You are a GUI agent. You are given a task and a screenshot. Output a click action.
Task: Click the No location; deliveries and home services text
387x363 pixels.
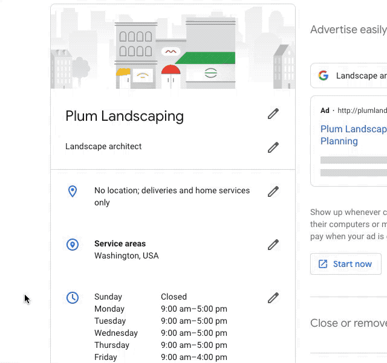coord(172,196)
